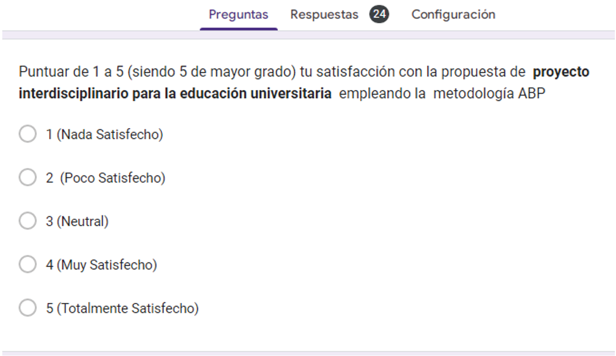The image size is (616, 356).
Task: Choose the radio circle for option 2
Action: point(28,178)
